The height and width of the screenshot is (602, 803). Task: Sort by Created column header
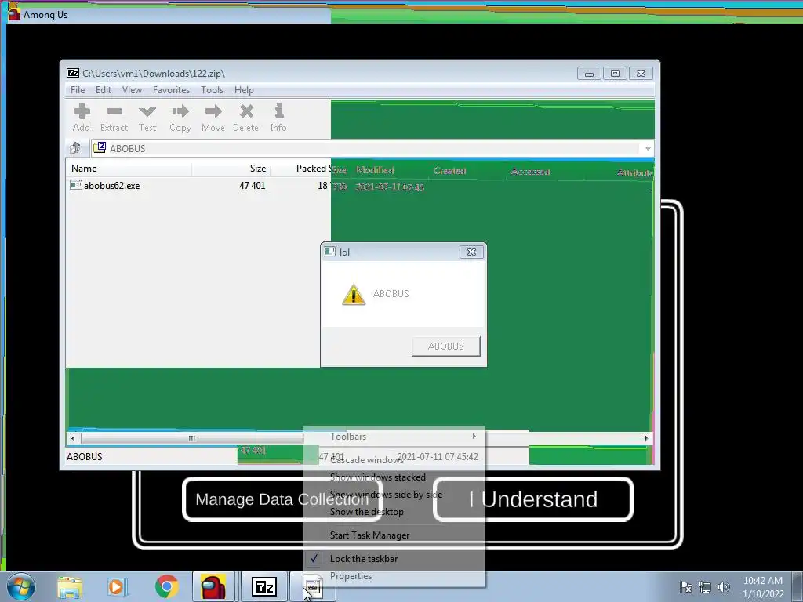pos(449,170)
